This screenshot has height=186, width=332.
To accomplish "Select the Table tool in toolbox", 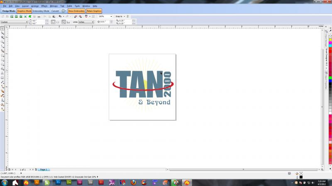I will pos(2,78).
